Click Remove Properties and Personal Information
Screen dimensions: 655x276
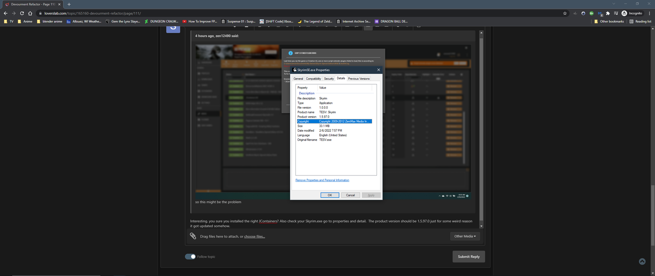pyautogui.click(x=322, y=180)
